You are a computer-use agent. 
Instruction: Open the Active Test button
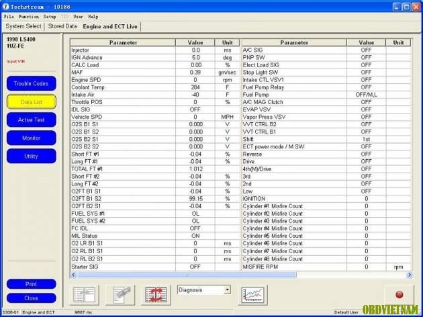point(32,120)
